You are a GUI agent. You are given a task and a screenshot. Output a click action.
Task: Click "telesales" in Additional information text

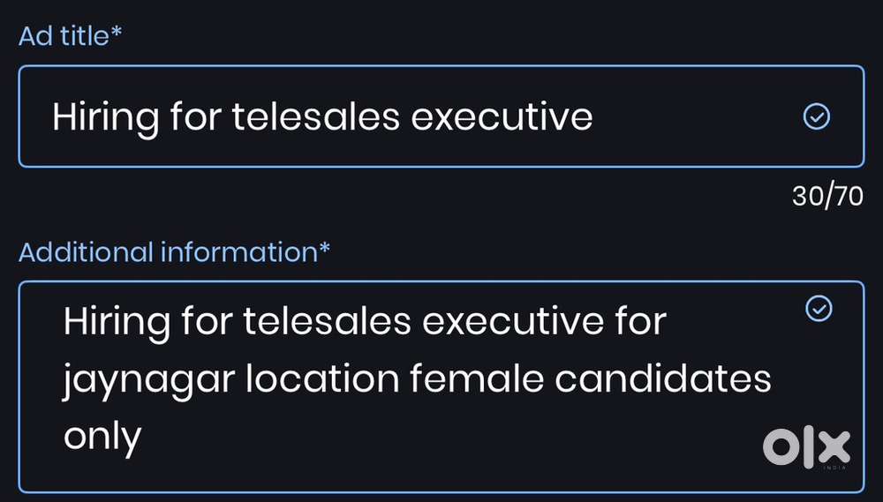coord(327,322)
